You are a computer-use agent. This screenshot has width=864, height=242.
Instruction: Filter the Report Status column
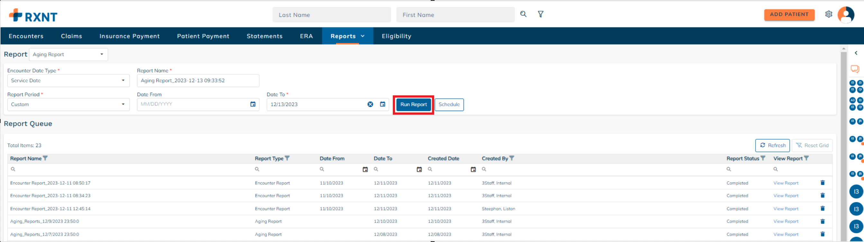point(763,158)
